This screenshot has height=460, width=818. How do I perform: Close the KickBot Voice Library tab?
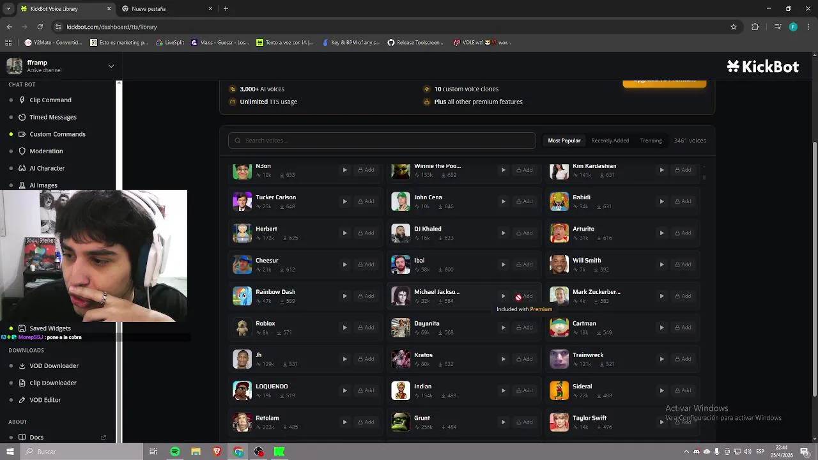click(x=109, y=9)
